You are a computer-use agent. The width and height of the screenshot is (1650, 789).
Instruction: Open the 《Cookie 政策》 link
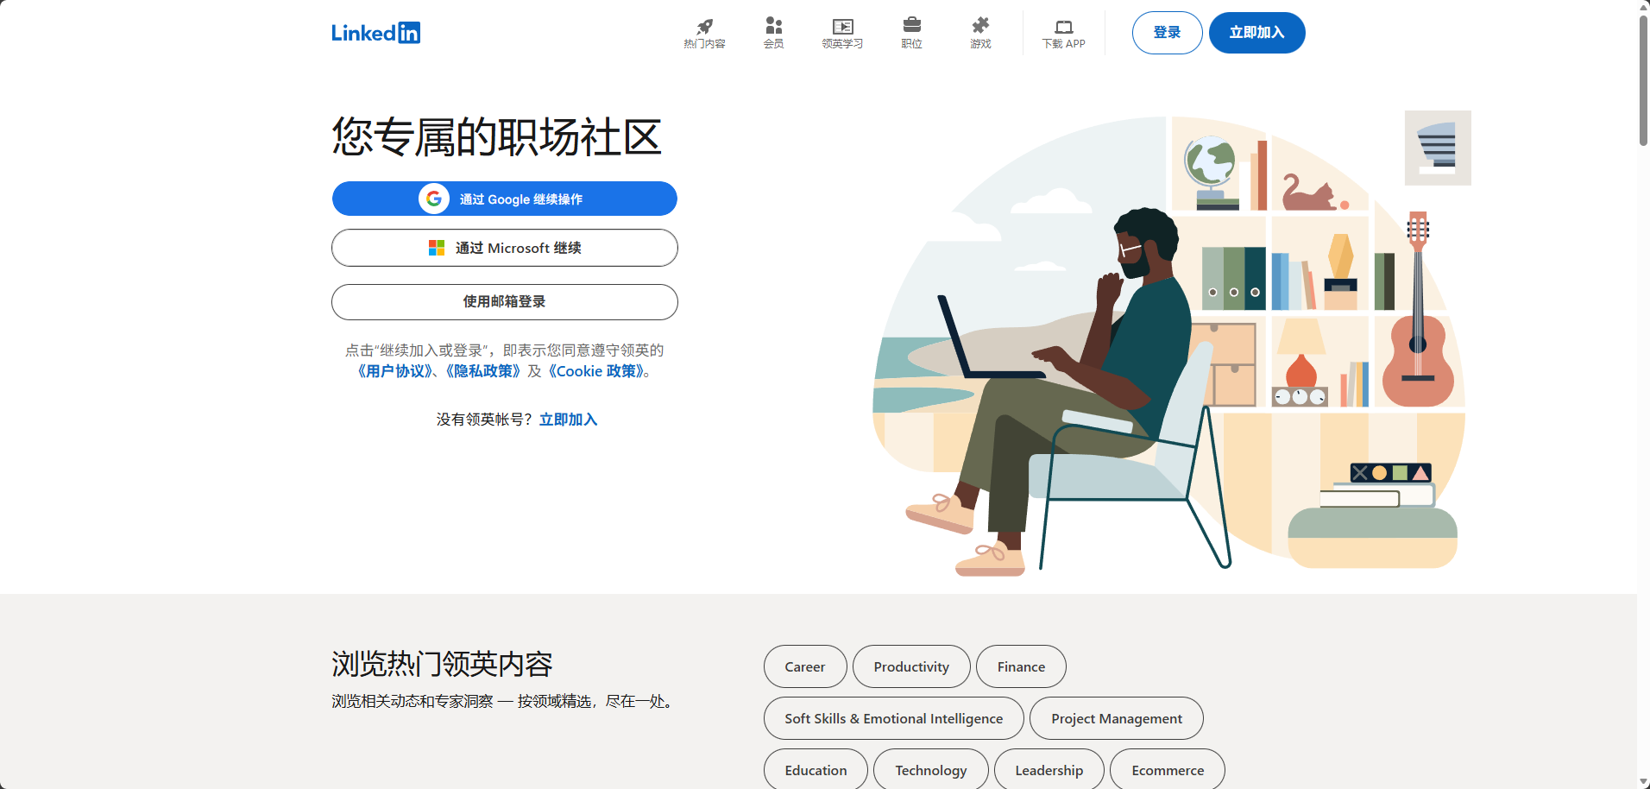(596, 371)
